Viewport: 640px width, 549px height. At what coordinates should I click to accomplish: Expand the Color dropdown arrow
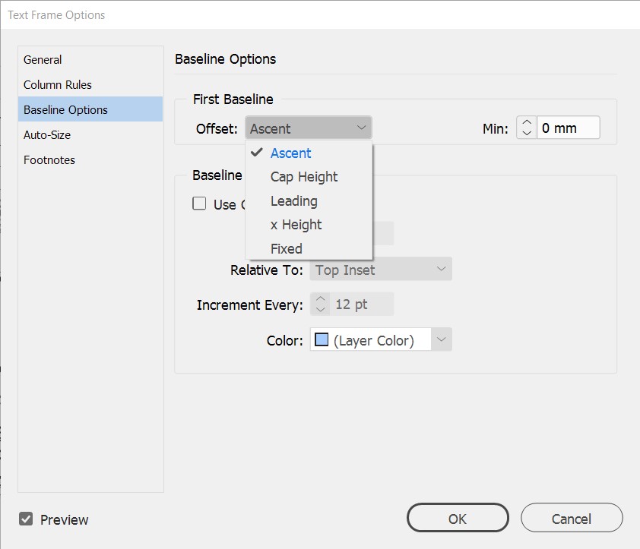(x=442, y=340)
